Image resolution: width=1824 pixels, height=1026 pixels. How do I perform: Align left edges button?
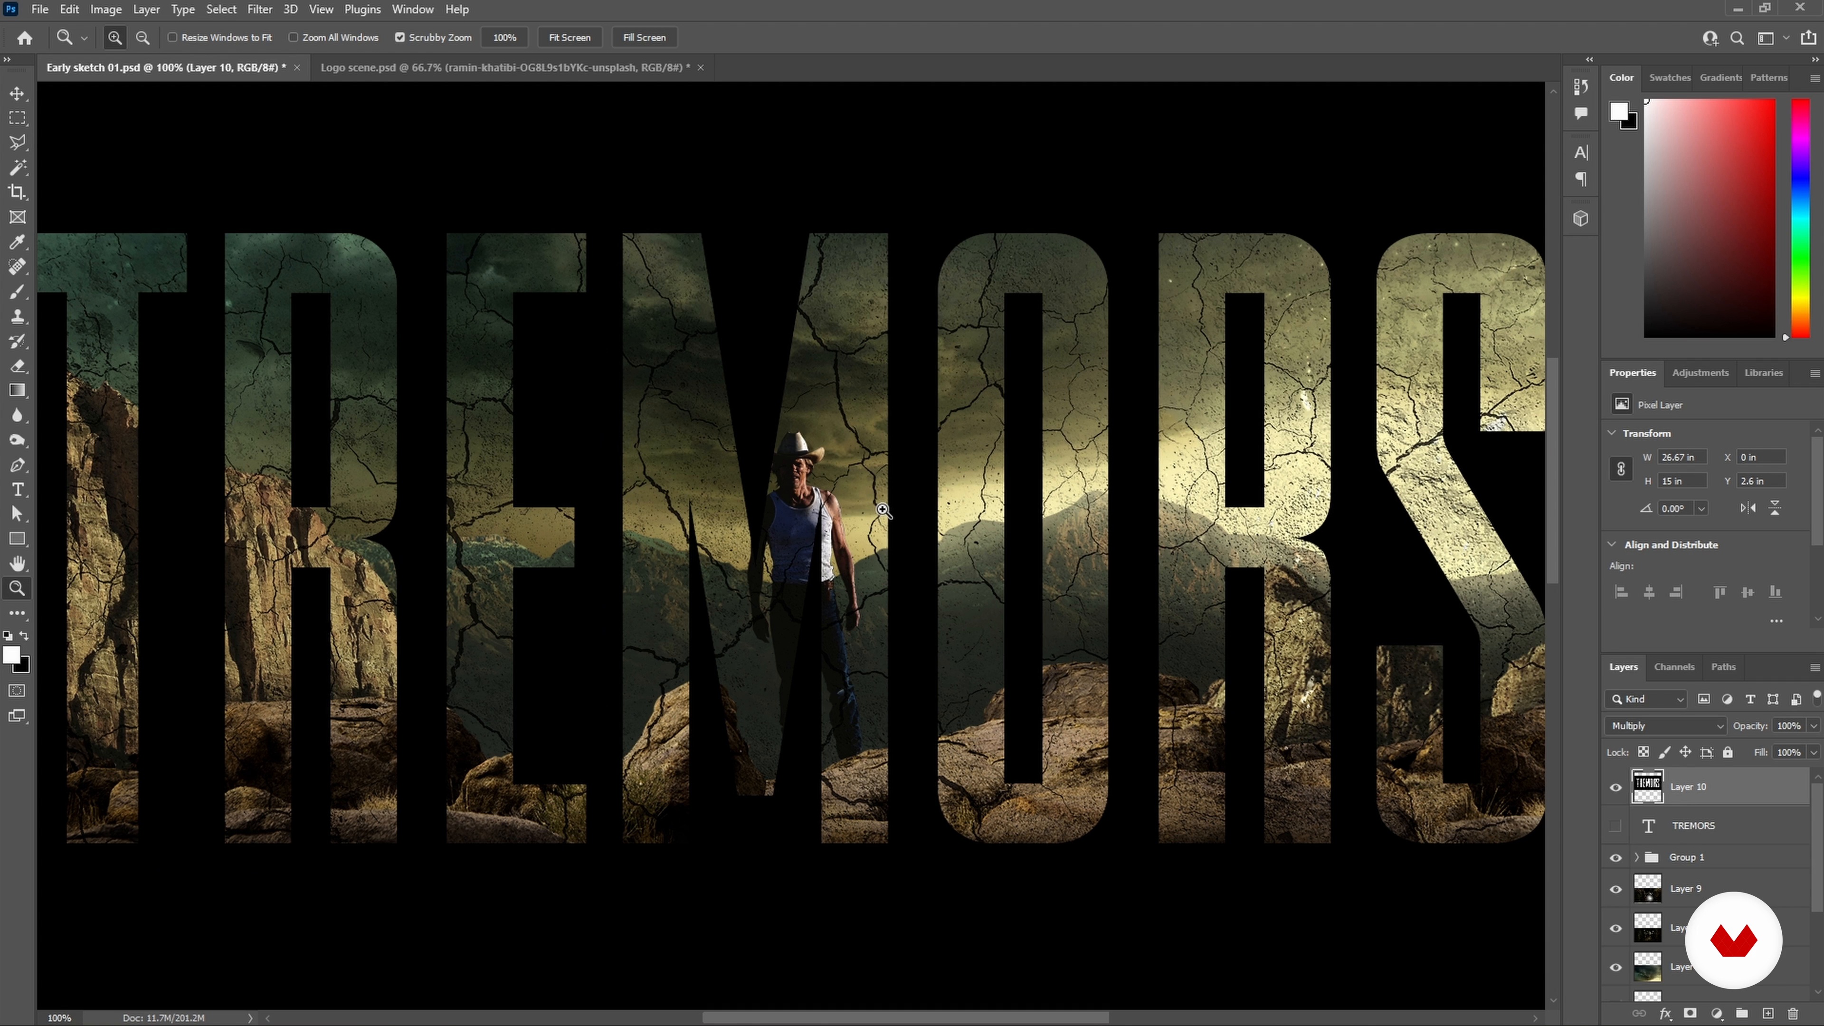[x=1621, y=592]
